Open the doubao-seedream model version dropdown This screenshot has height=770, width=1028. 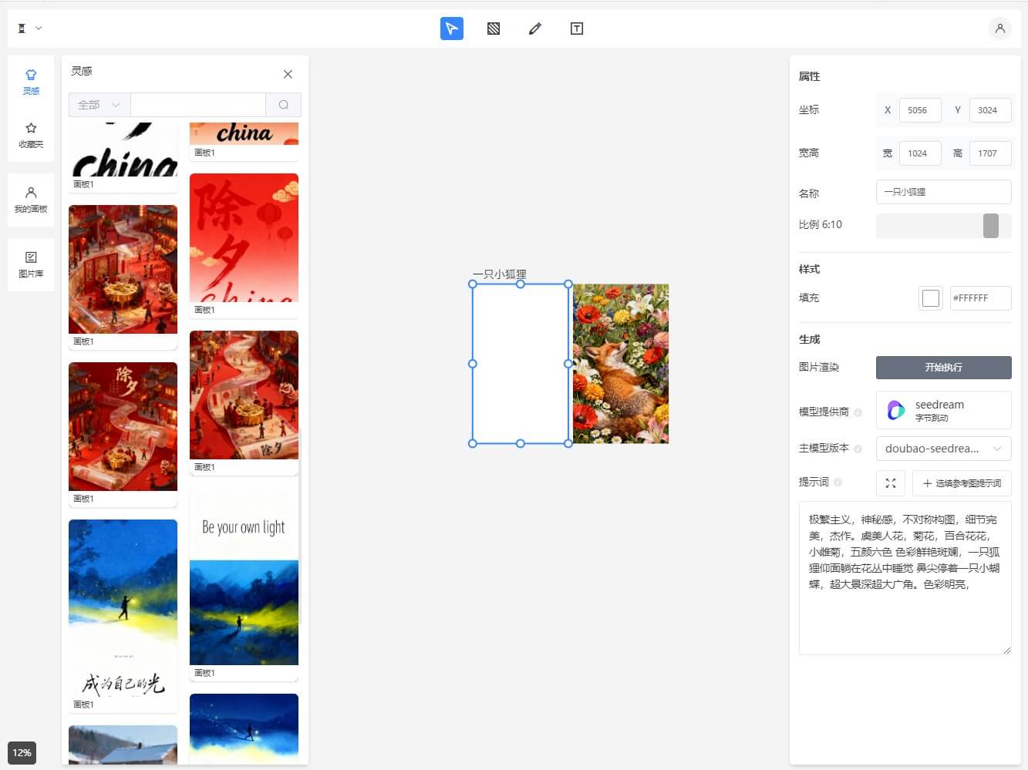(x=943, y=449)
